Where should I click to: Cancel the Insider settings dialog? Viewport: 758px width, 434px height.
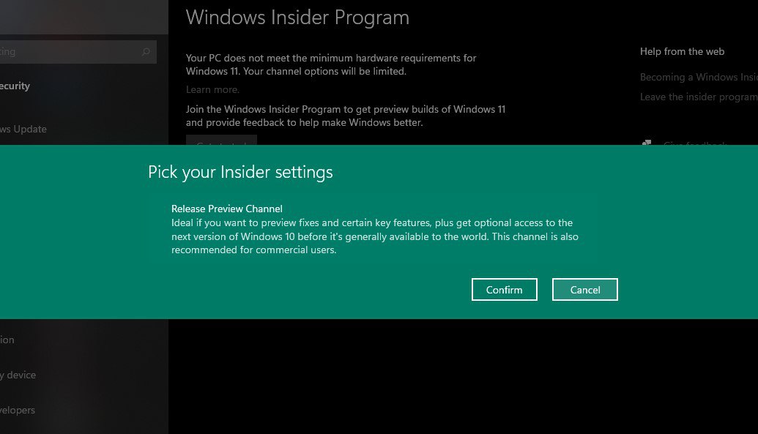pos(585,290)
